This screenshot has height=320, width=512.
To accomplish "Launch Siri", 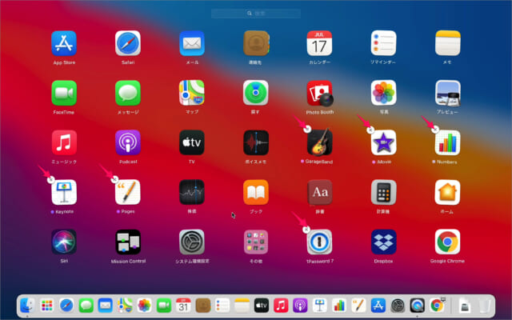I will click(x=64, y=242).
